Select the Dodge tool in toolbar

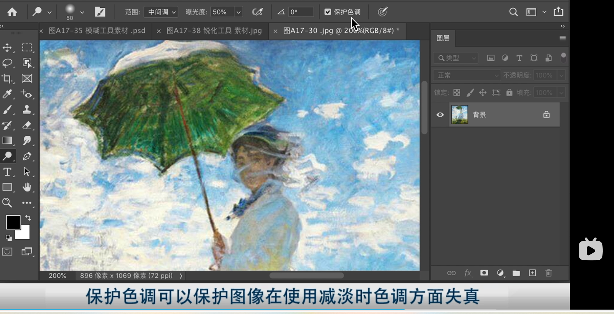click(7, 156)
